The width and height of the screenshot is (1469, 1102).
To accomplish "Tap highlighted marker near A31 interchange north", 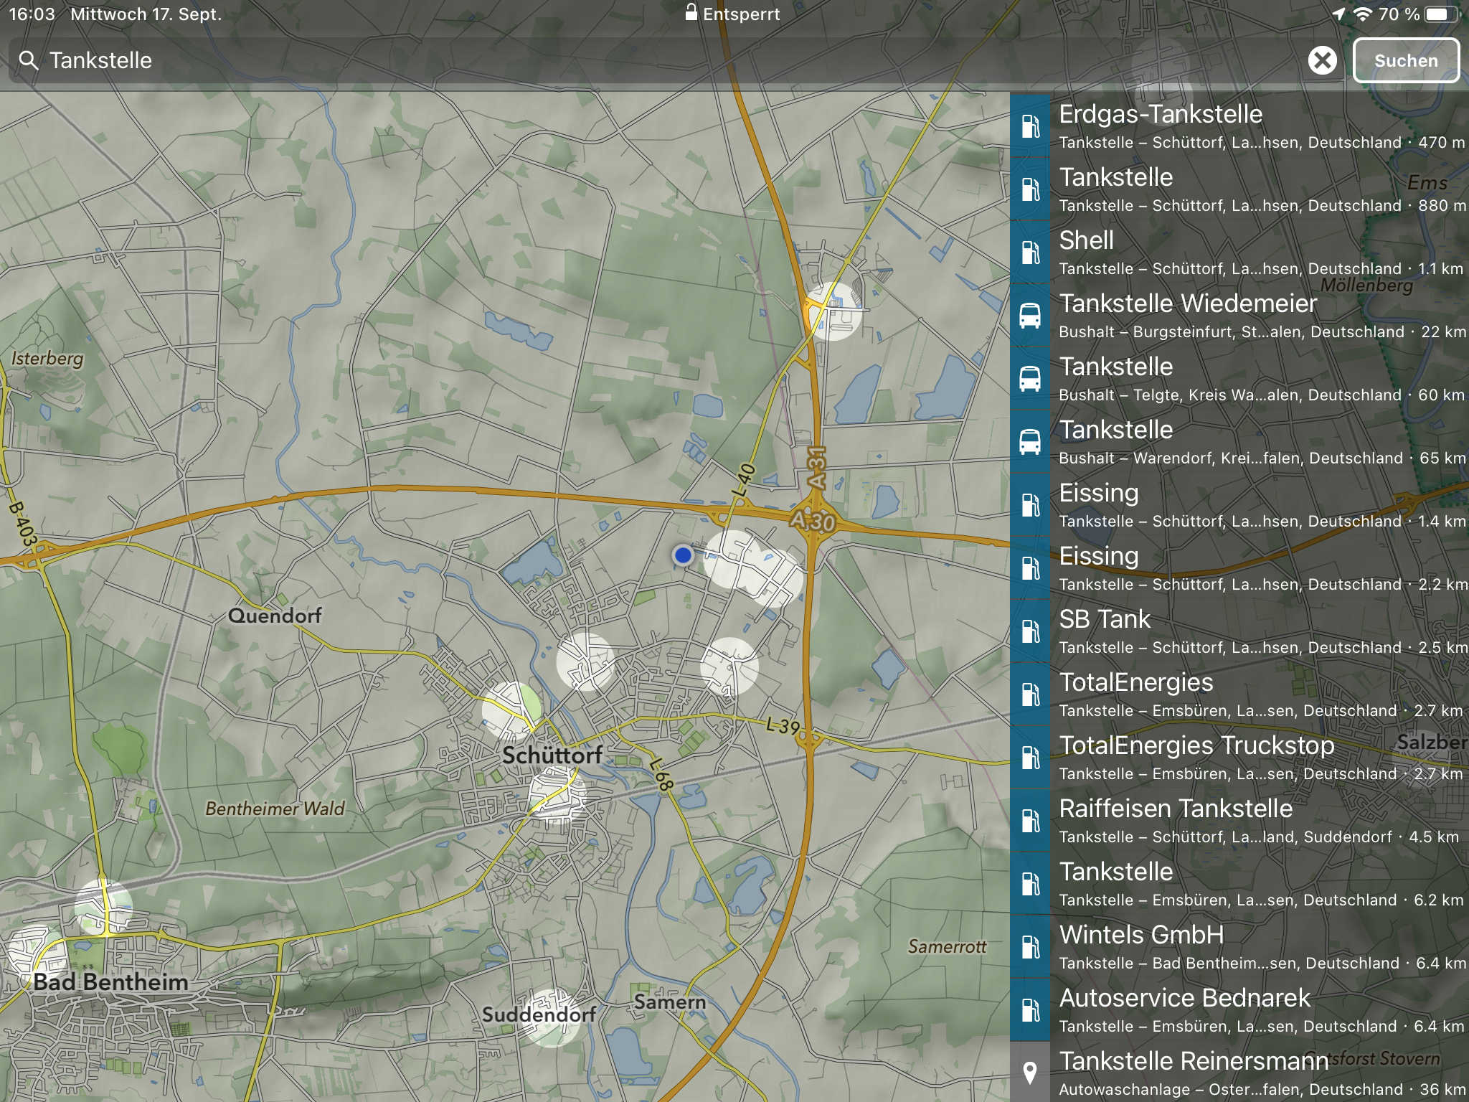I will 832,311.
